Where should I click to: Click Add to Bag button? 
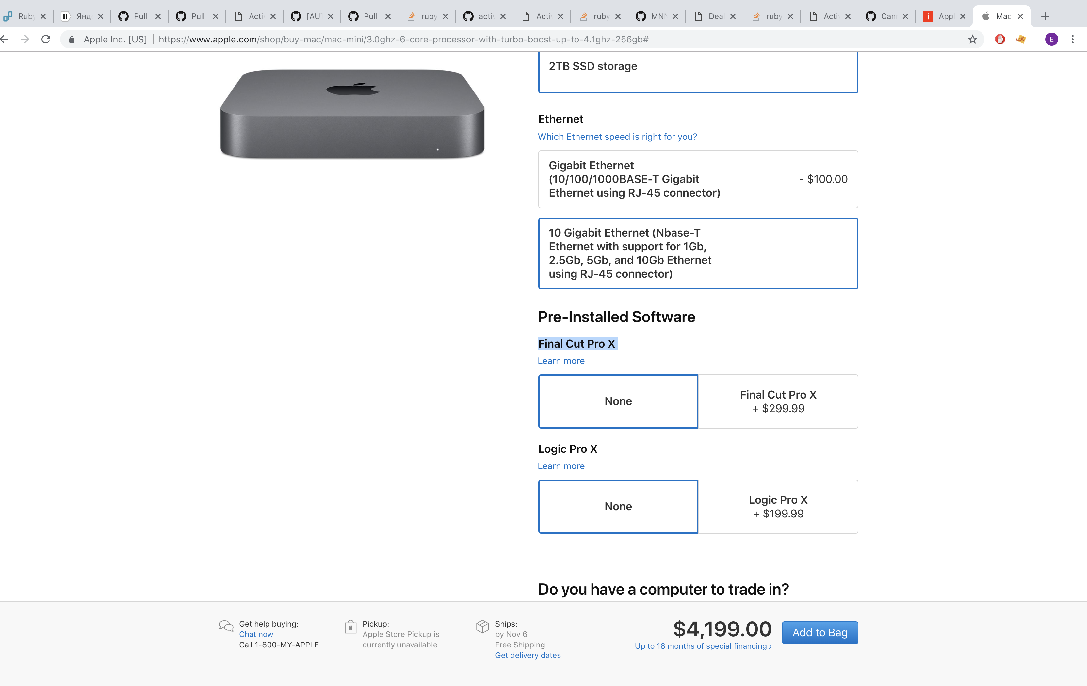click(820, 633)
